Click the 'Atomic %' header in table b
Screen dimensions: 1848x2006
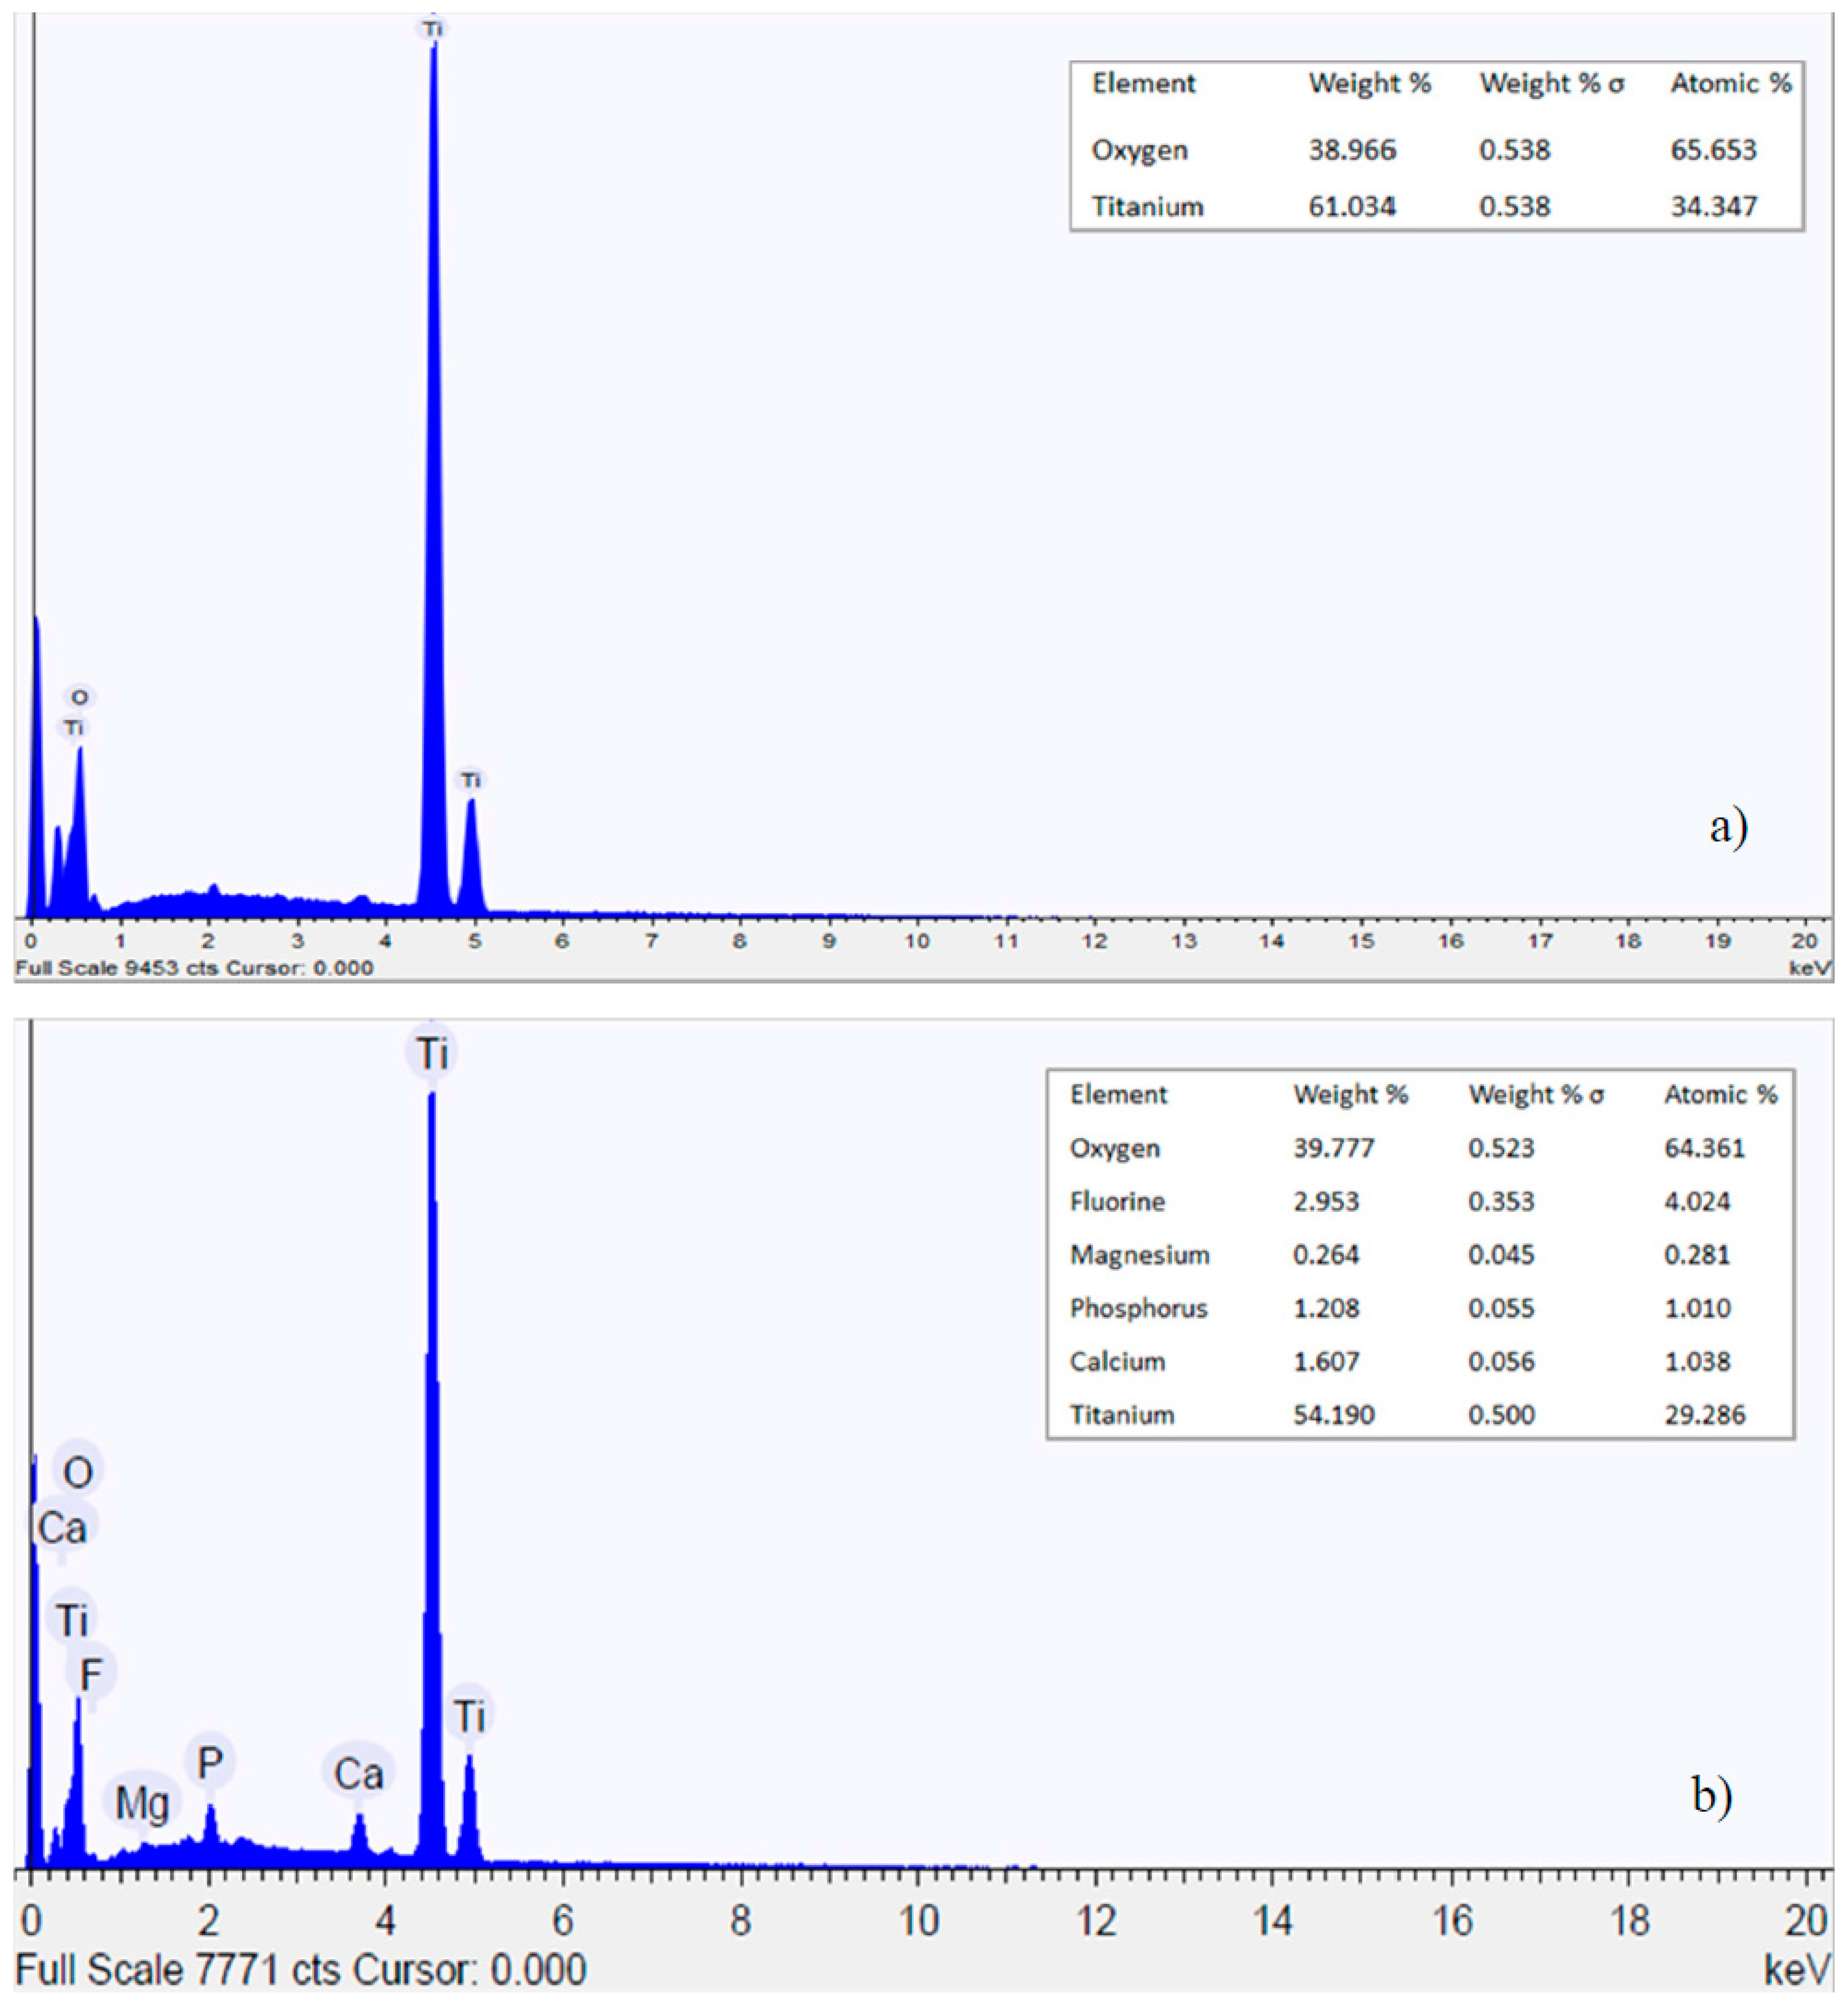(1721, 1095)
